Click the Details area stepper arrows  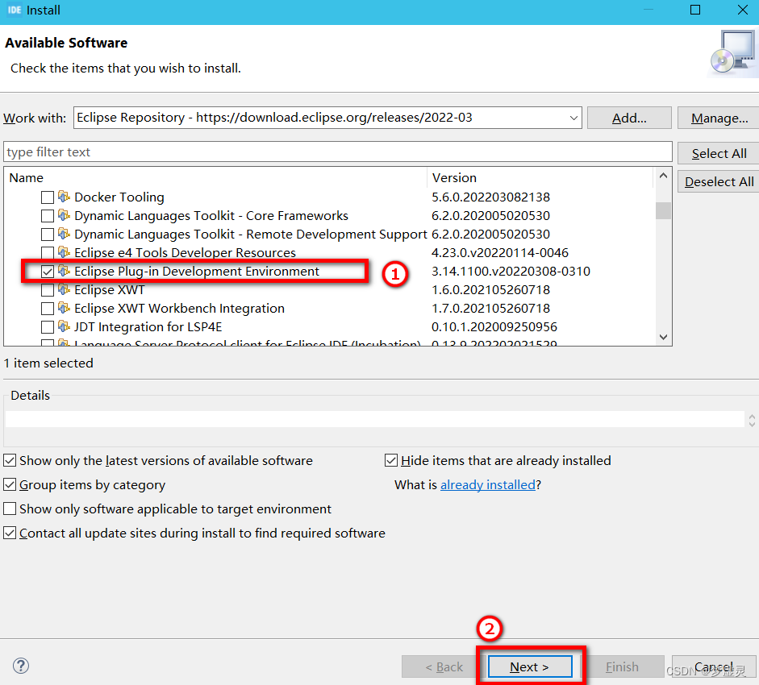tap(752, 420)
